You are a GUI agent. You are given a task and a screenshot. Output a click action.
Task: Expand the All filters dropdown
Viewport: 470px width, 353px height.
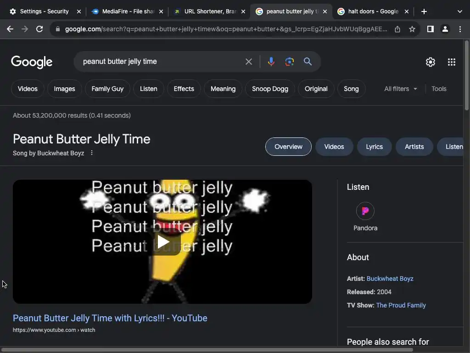401,89
